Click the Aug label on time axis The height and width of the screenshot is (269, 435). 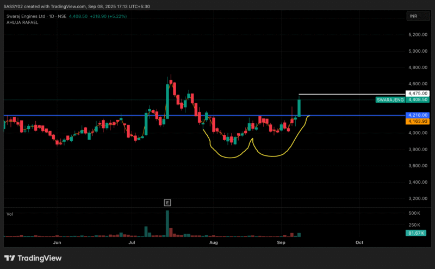213,242
